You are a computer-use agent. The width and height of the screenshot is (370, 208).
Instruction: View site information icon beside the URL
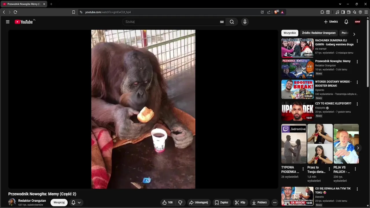click(81, 12)
